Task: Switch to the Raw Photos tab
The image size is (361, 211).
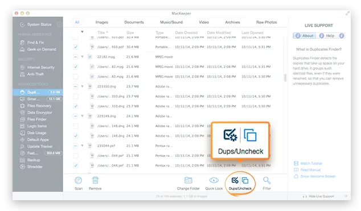Action: tap(266, 22)
